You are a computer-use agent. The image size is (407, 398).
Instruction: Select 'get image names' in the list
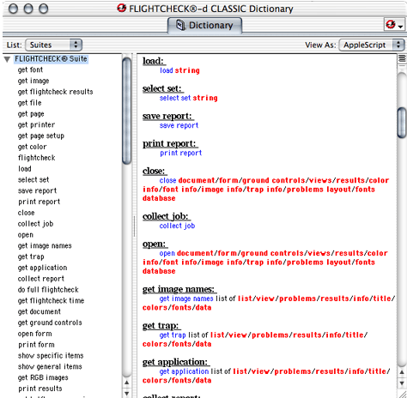tap(45, 246)
